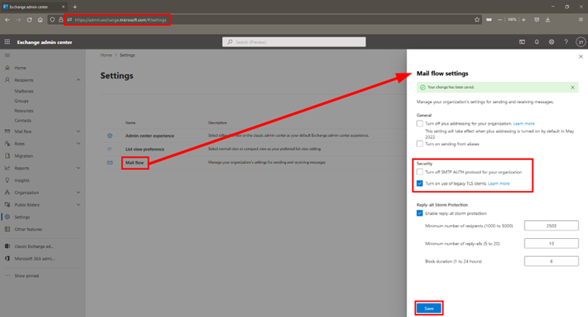Go to Mailboxes under Recipients
Screen dimensions: 588x317
[x=24, y=91]
